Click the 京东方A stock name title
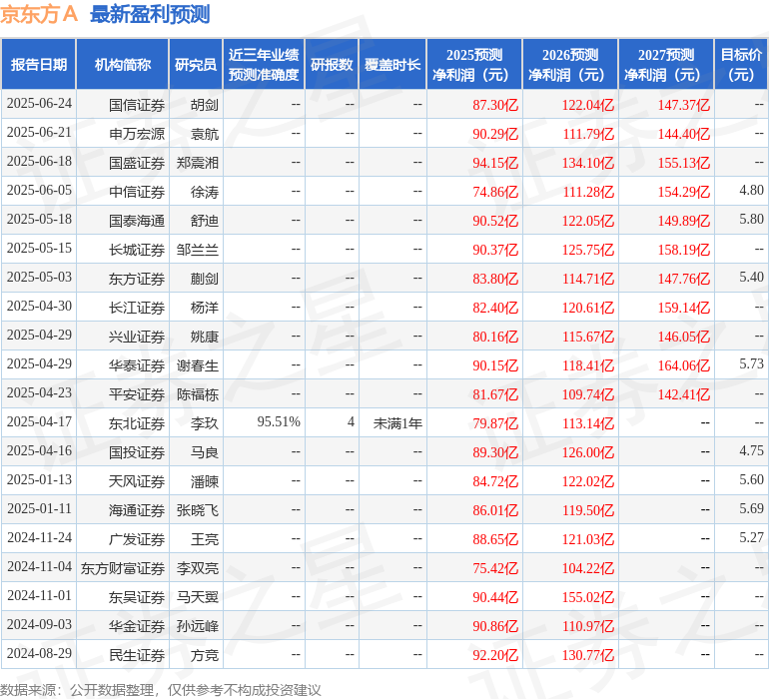The width and height of the screenshot is (769, 699). pos(40,14)
